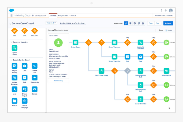Open the help question mark

coord(162,10)
